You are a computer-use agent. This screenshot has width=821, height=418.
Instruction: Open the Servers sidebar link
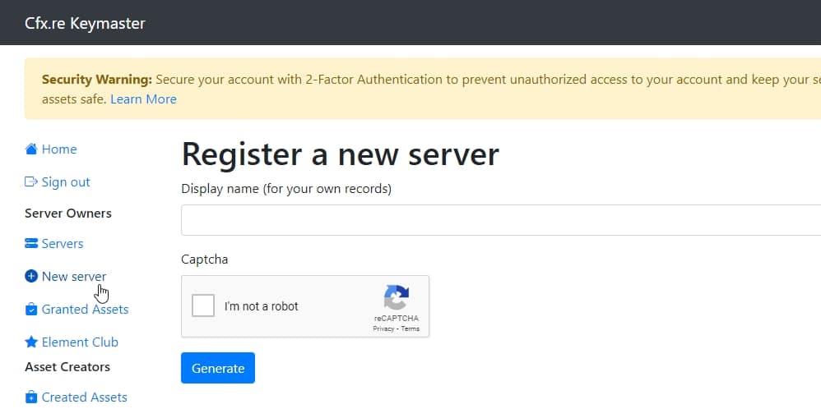tap(63, 244)
